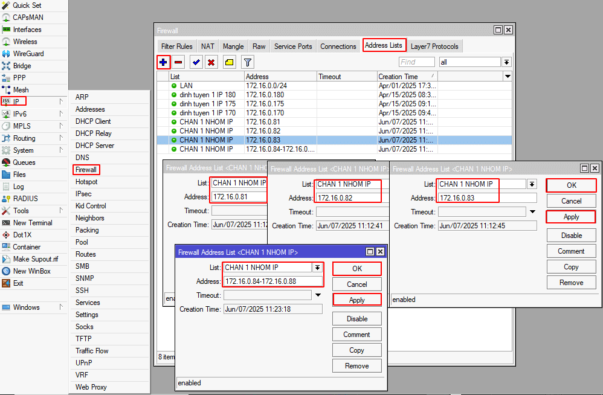
Task: Open Mesh in the sidebar
Action: (x=34, y=90)
